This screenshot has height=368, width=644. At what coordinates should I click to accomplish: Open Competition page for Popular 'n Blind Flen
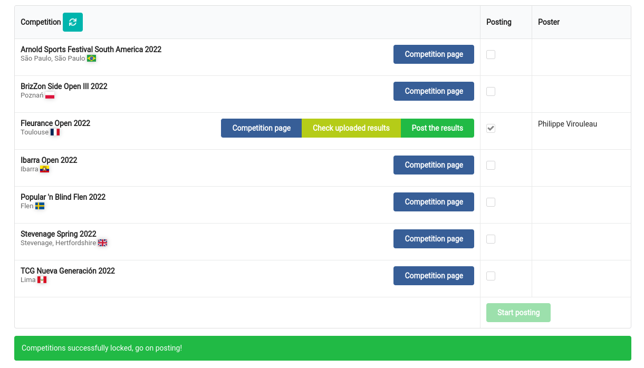[434, 202]
